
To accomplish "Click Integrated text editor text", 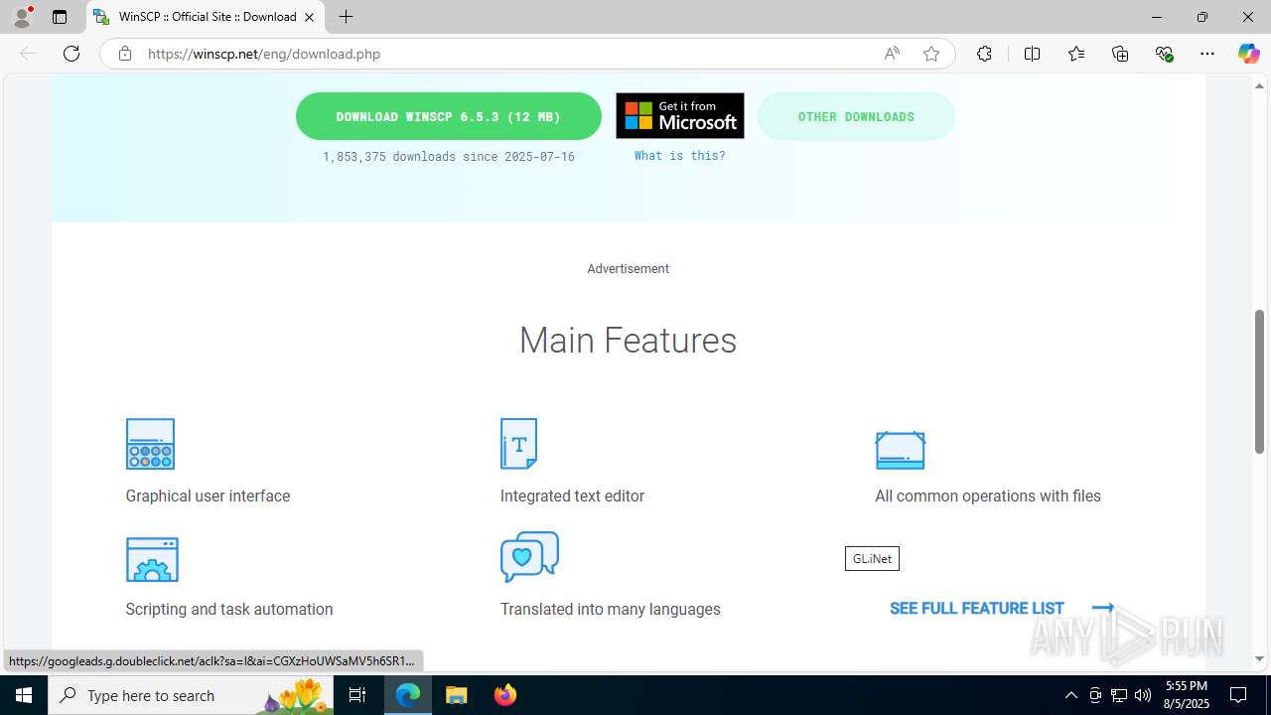I will [572, 496].
